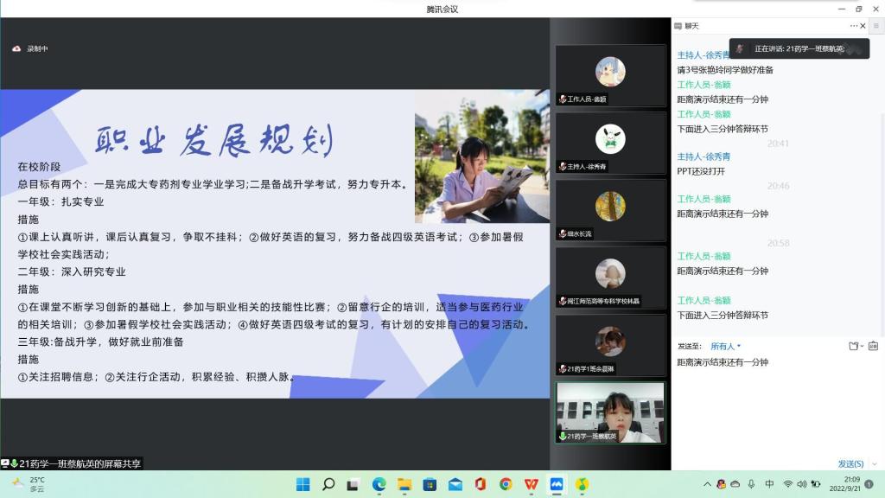
Task: Toggle the Chinese input method indicator
Action: click(769, 484)
